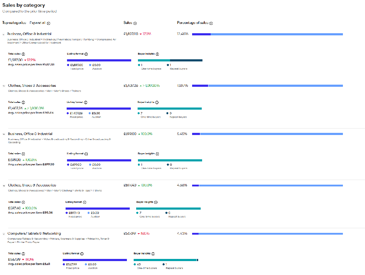Open Listing format info icon in T-Shirts section

[84, 202]
